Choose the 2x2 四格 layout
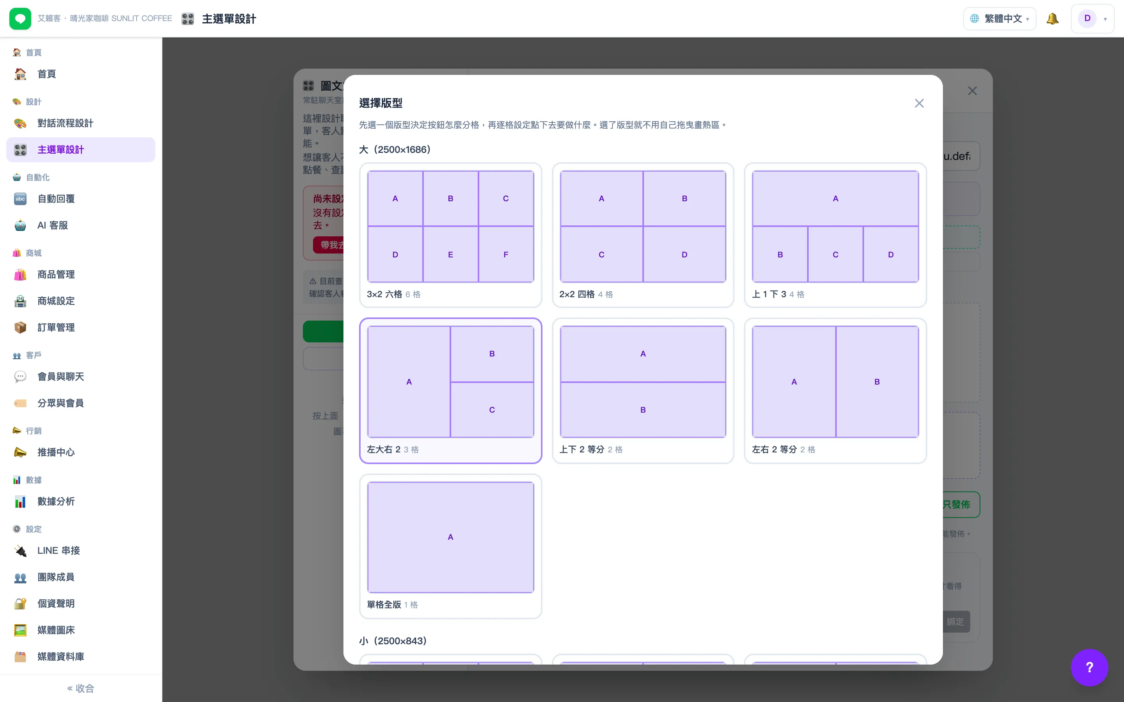The width and height of the screenshot is (1124, 702). (x=643, y=235)
